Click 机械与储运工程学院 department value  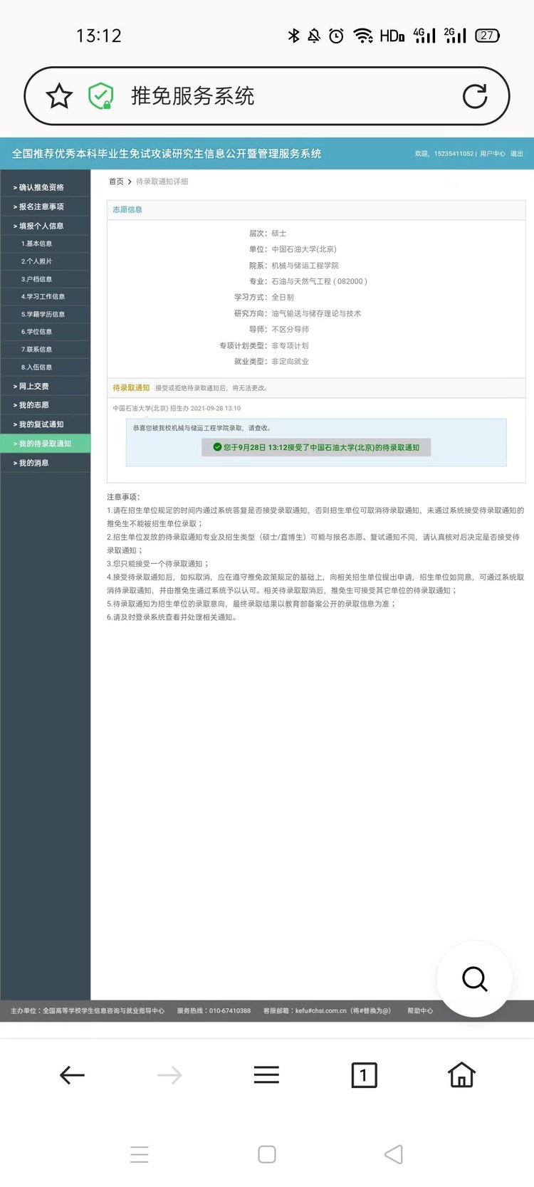305,266
